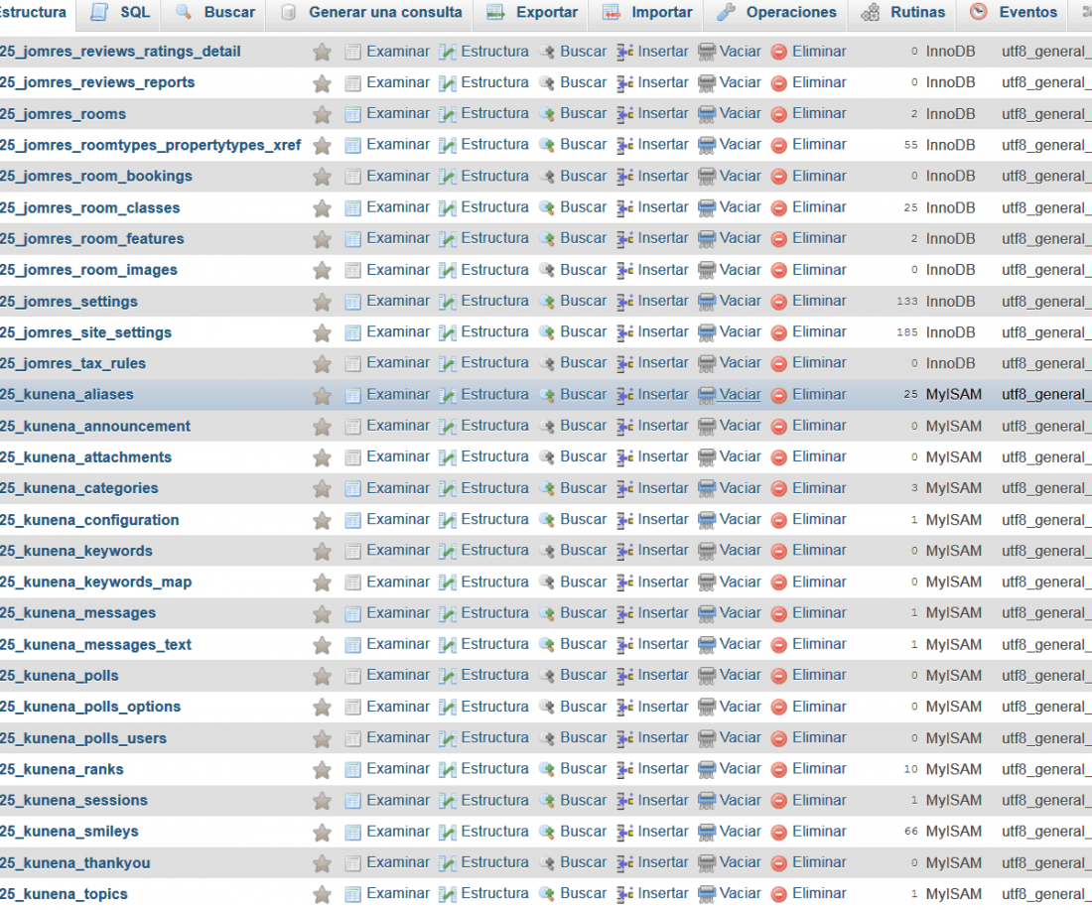Click Eliminar link for 25_kunena_ranks

[820, 769]
